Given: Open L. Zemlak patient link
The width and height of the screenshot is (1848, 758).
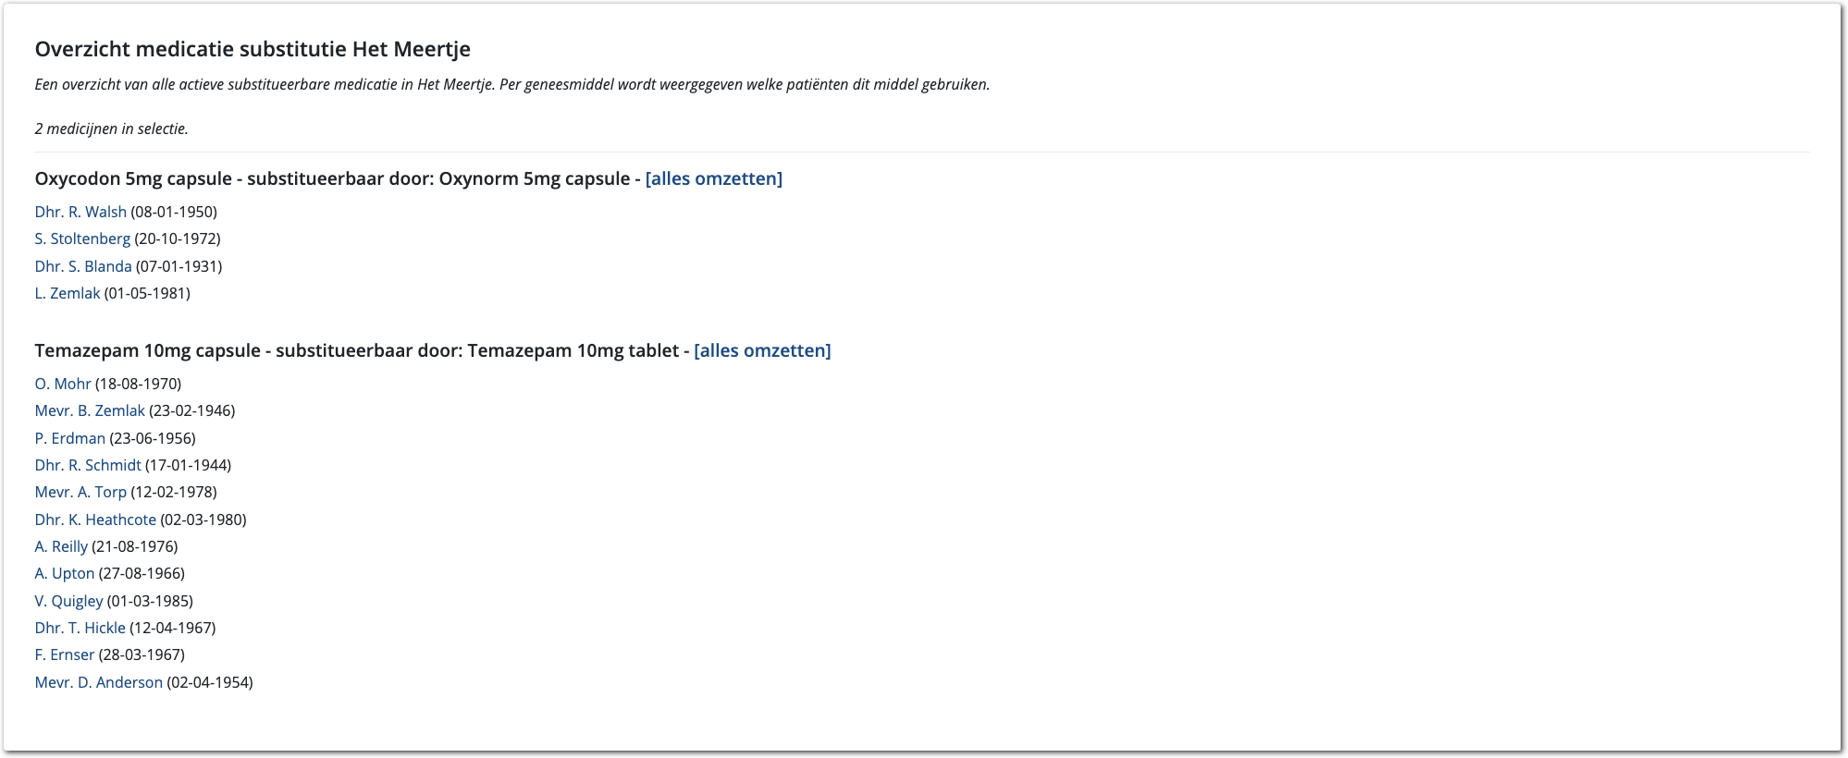Looking at the screenshot, I should point(68,293).
